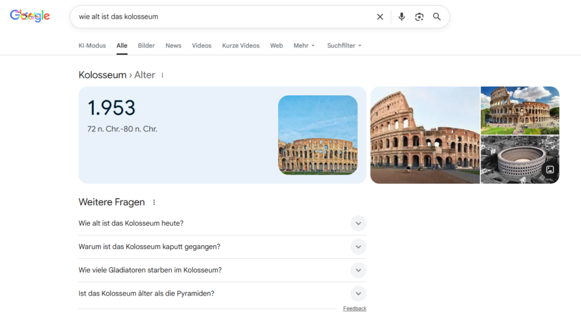
Task: Click the image gallery icon on aerial photo
Action: [x=550, y=170]
